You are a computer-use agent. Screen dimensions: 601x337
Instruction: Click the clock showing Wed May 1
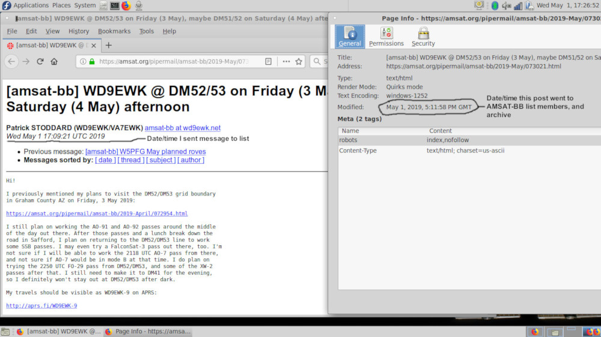pyautogui.click(x=568, y=5)
